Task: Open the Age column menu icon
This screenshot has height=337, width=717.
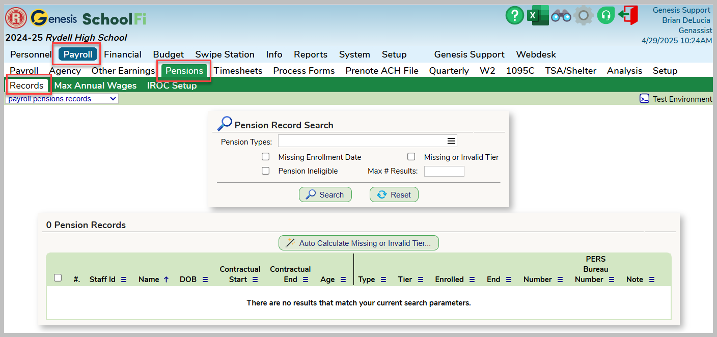Action: [x=343, y=279]
